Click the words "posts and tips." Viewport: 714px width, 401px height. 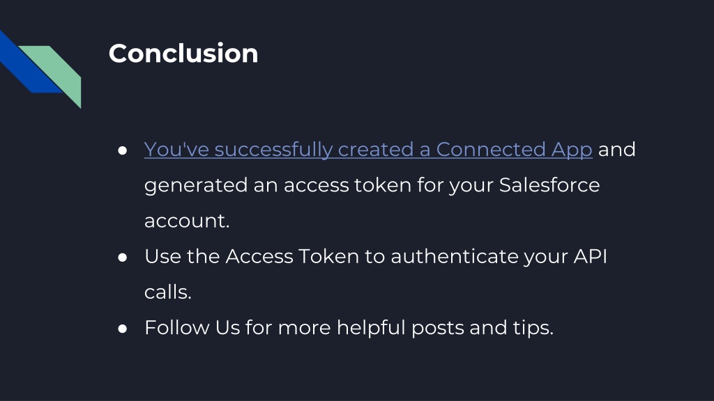483,329
